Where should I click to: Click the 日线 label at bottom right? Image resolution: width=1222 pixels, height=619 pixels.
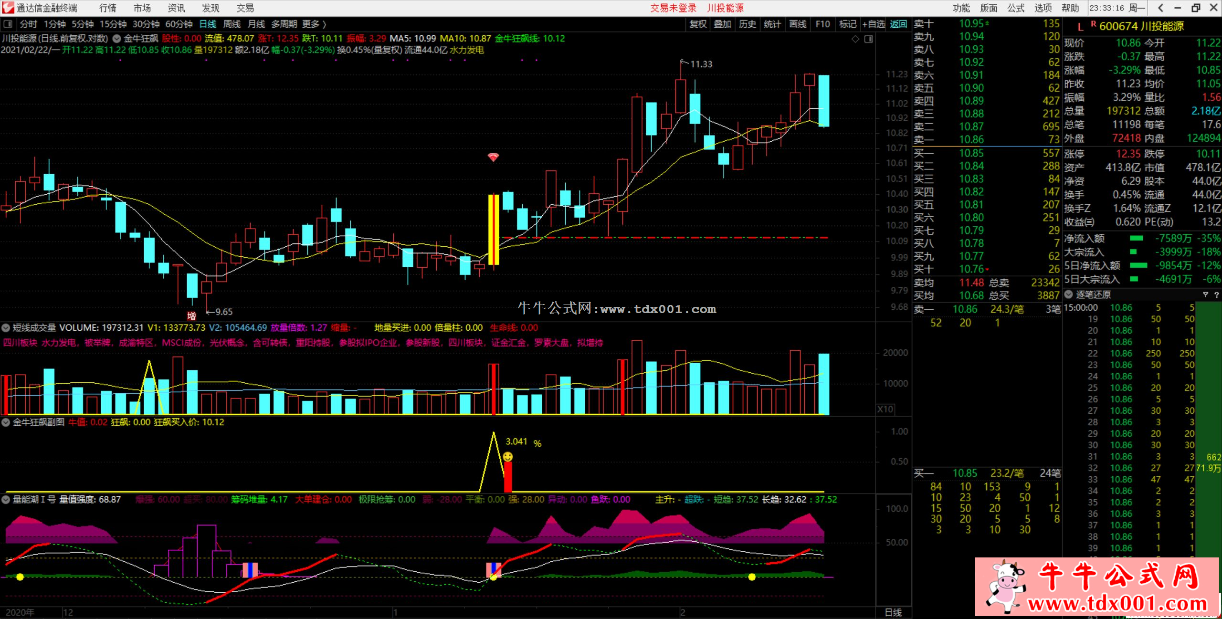pos(893,612)
